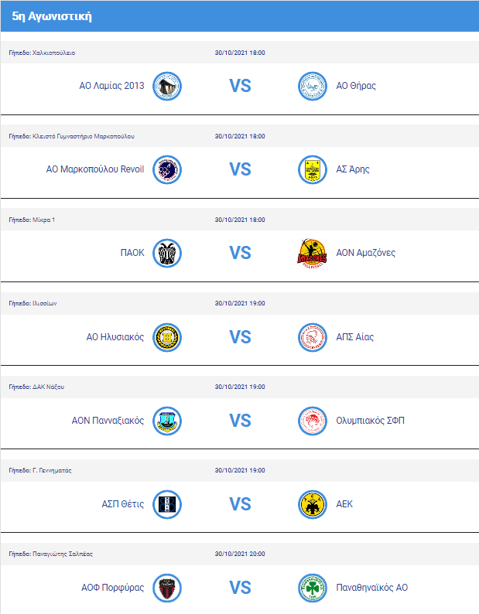Open the Παναθηναϊκός ΑΟ team name link

[372, 588]
